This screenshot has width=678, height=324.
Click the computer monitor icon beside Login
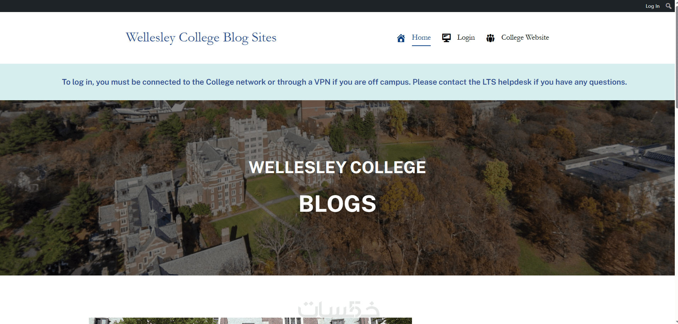click(446, 38)
